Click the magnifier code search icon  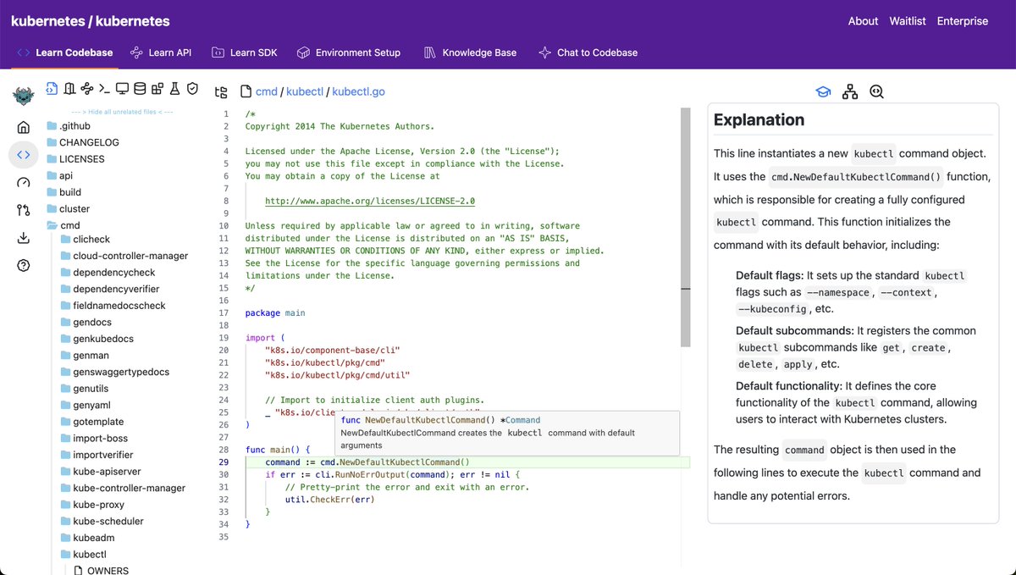pyautogui.click(x=876, y=91)
